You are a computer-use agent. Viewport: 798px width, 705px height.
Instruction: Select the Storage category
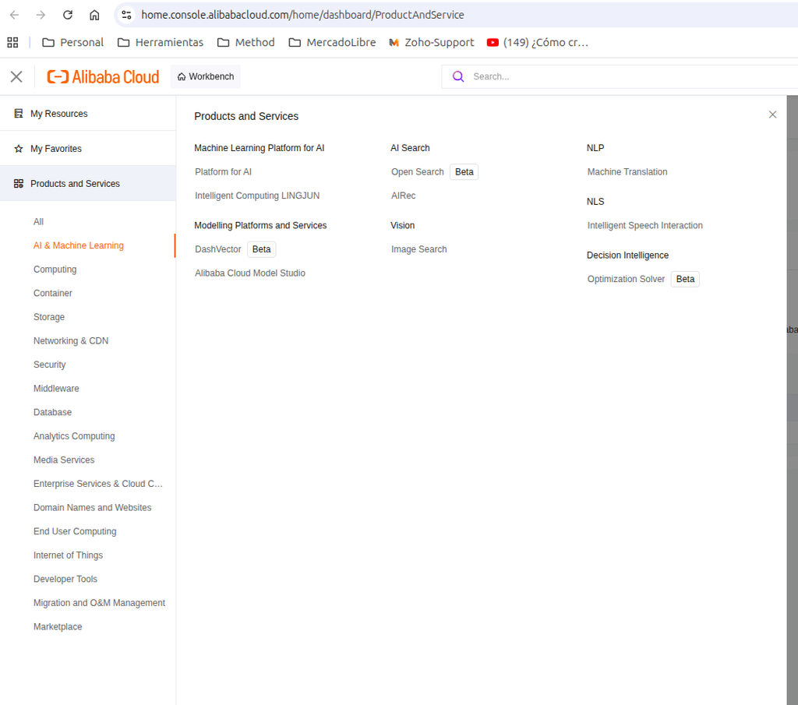point(49,317)
